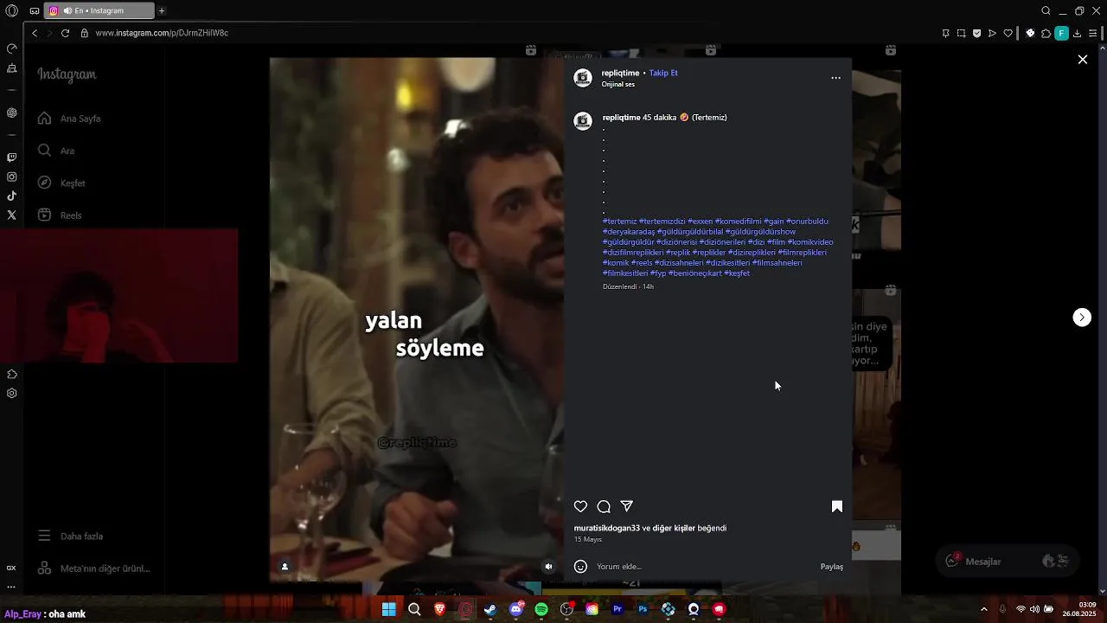The width and height of the screenshot is (1107, 623).
Task: Open Reels in Instagram sidebar
Action: point(61,215)
